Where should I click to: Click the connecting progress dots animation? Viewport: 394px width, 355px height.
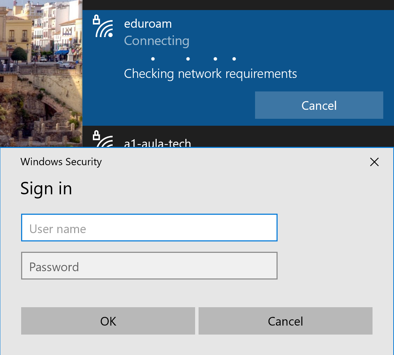pyautogui.click(x=193, y=59)
